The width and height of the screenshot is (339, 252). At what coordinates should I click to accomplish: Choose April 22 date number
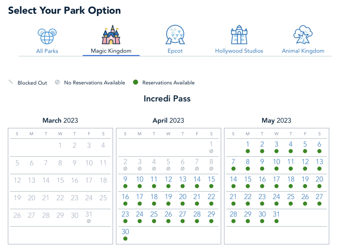click(x=211, y=197)
